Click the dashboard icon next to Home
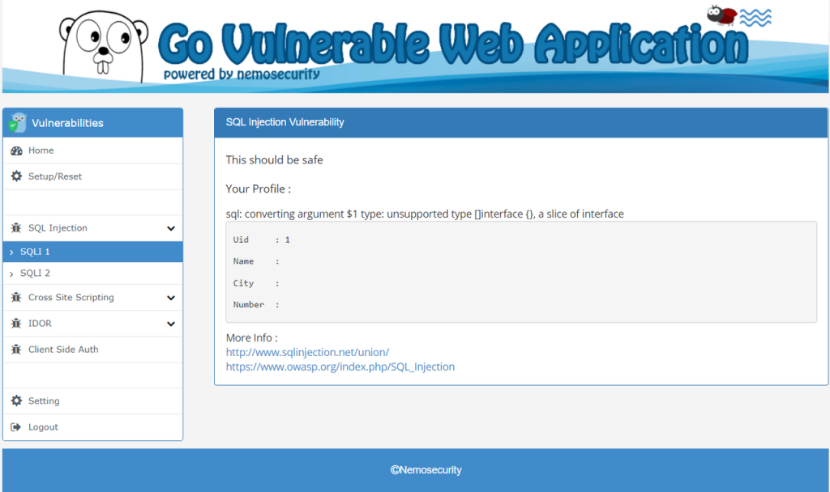The image size is (830, 492). pyautogui.click(x=16, y=151)
